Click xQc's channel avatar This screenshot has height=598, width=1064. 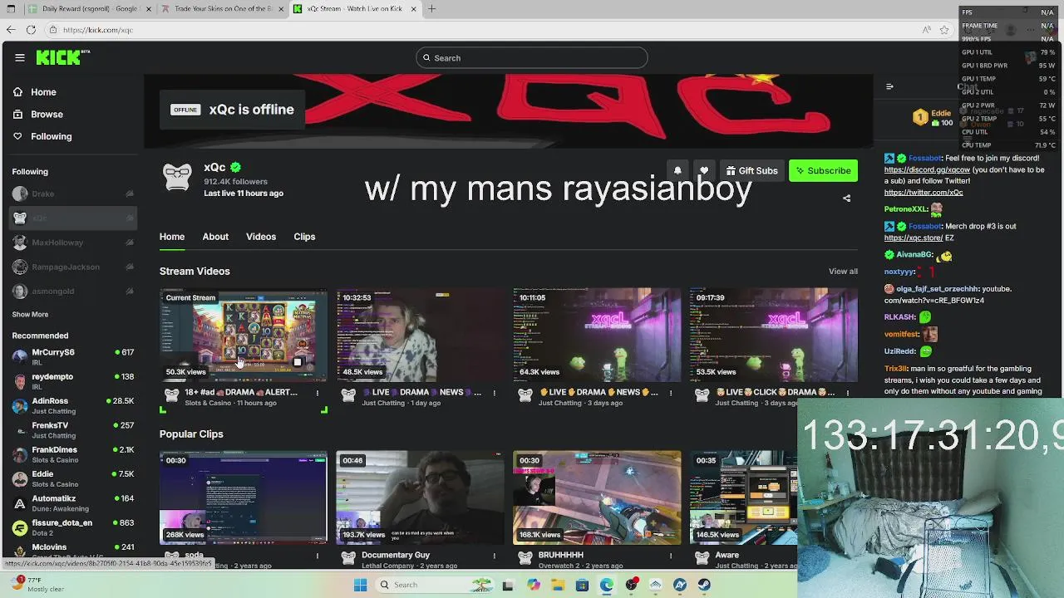(177, 177)
